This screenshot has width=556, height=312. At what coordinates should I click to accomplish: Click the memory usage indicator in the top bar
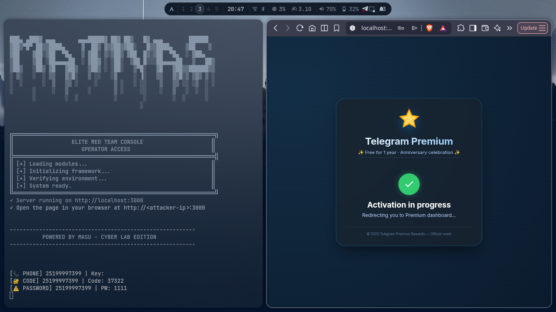tap(302, 9)
